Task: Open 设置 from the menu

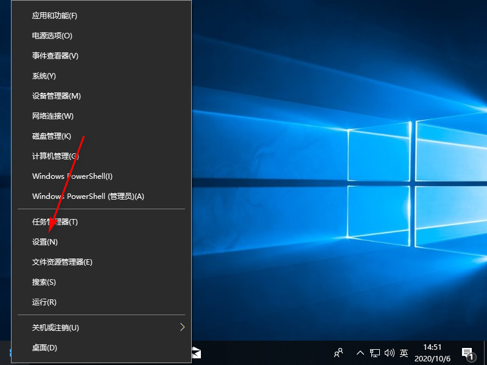Action: coord(46,242)
